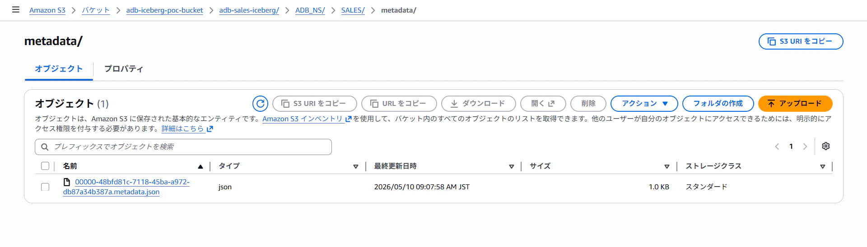This screenshot has width=867, height=247.
Task: Switch to the プロパティ tab
Action: click(123, 69)
